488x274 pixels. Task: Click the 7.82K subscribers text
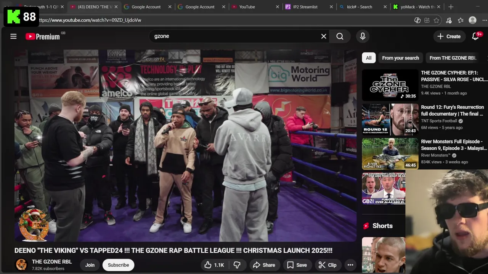(48, 269)
